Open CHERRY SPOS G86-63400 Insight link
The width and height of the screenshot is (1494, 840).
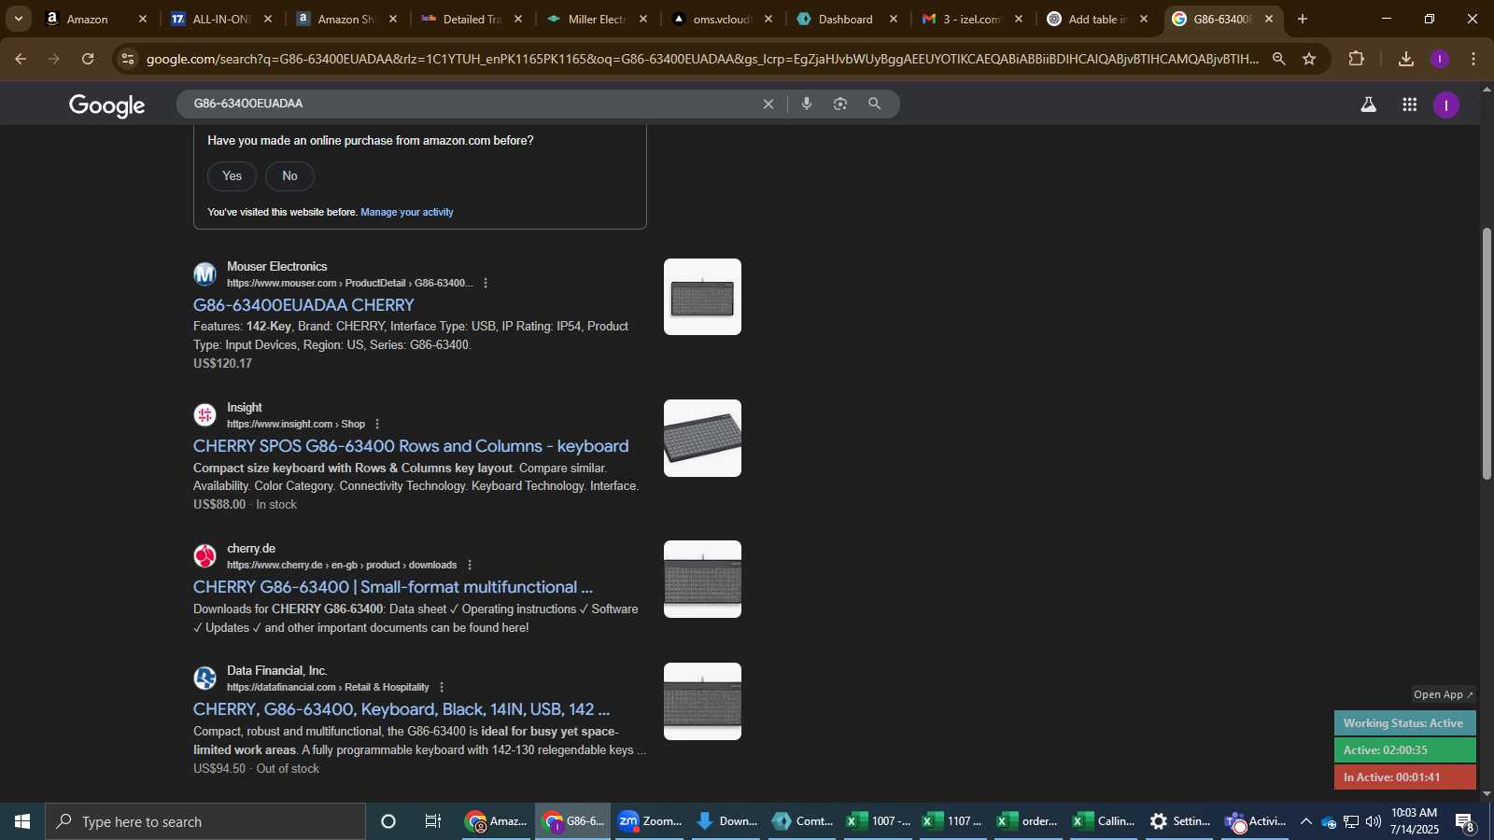click(411, 446)
